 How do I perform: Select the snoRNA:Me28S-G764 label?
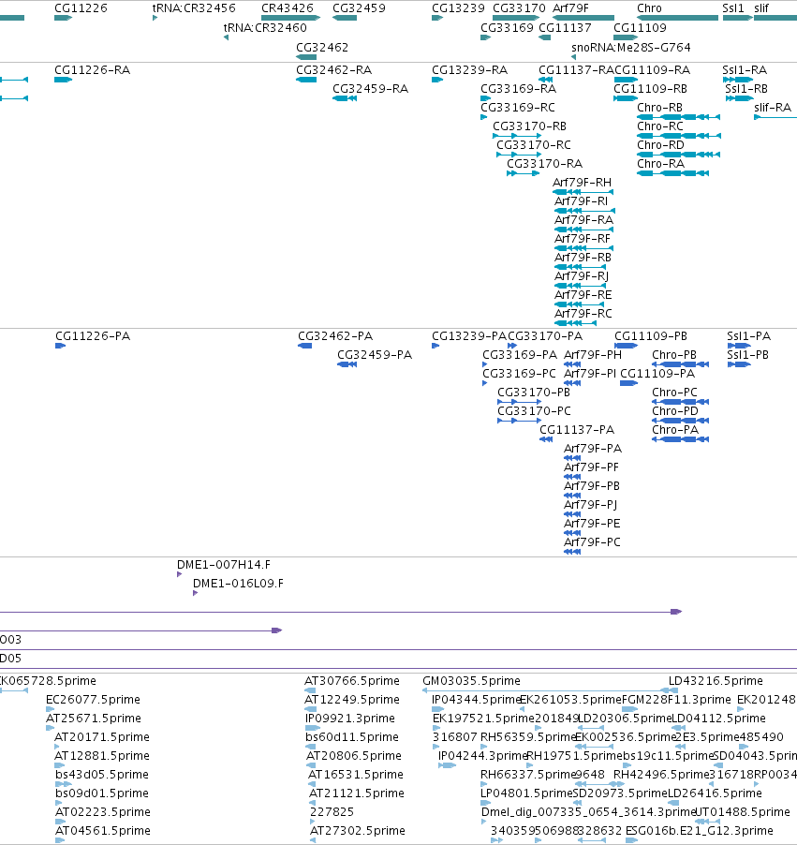pyautogui.click(x=631, y=48)
